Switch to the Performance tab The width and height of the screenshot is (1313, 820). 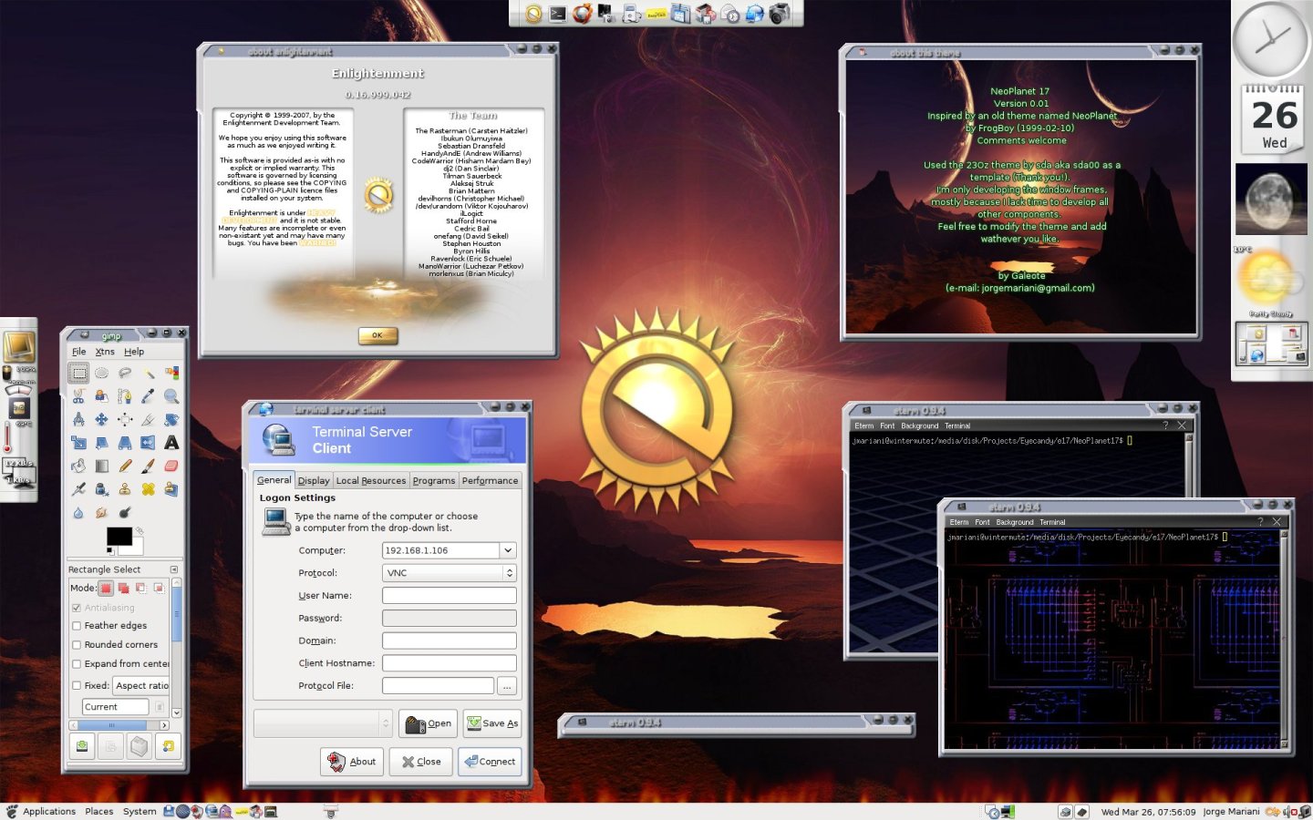(x=490, y=480)
